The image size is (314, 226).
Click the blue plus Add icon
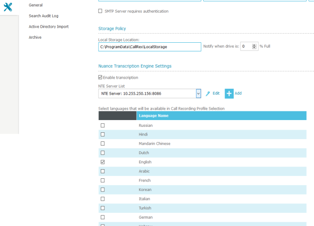(229, 93)
